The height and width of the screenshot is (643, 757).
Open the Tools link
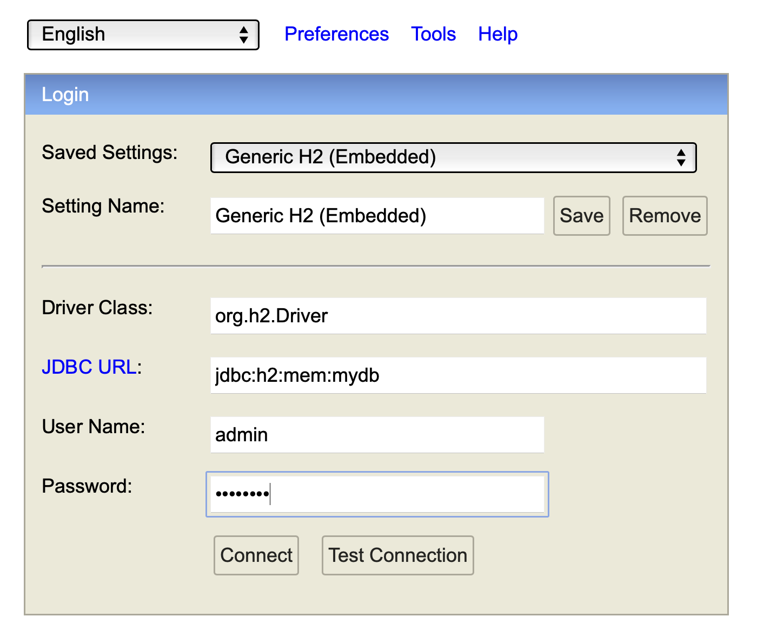433,34
